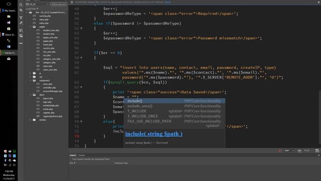The height and width of the screenshot is (181, 321).
Task: Select logout.php in the client folder
Action: (x=48, y=99)
